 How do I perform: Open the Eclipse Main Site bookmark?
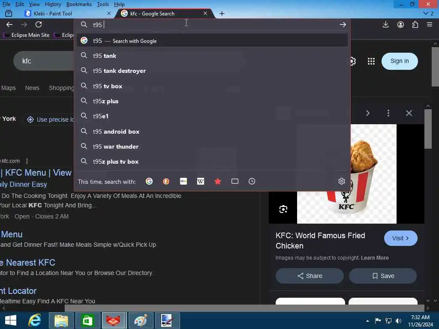click(27, 35)
